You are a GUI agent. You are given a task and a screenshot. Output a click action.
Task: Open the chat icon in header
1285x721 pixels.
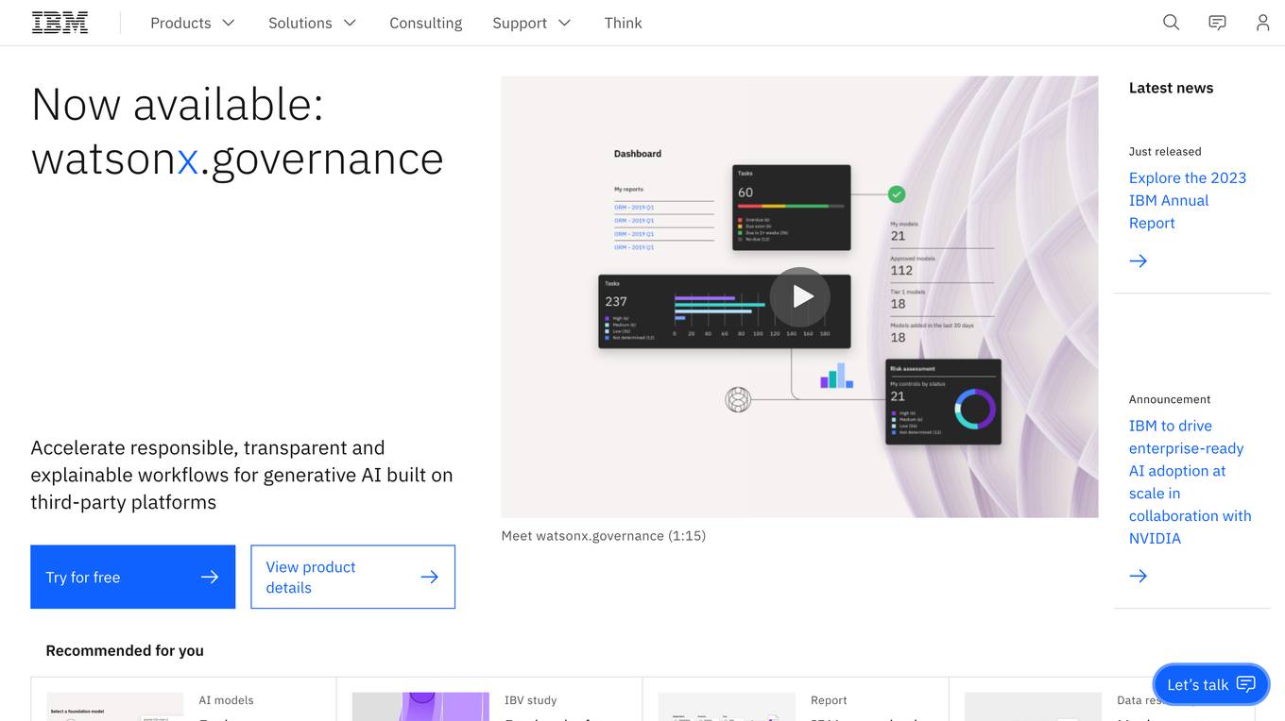(1217, 23)
